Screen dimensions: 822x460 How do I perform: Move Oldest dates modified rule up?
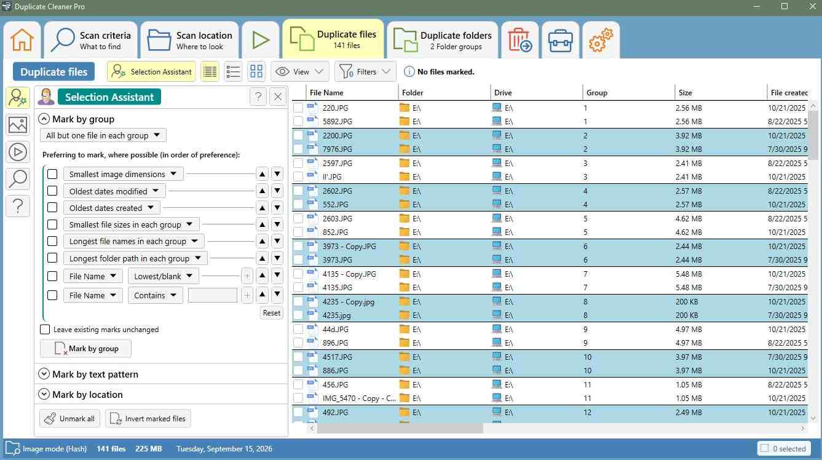pyautogui.click(x=262, y=191)
